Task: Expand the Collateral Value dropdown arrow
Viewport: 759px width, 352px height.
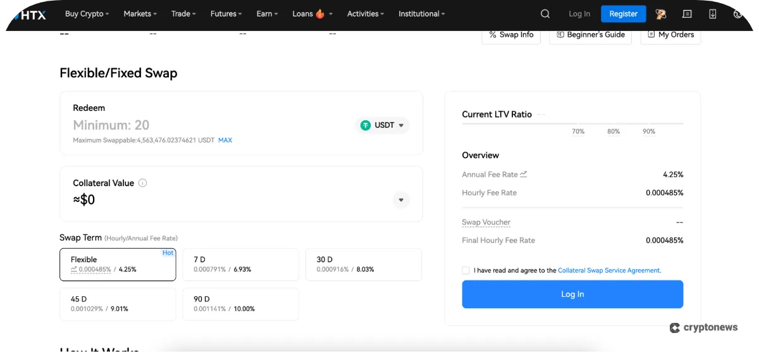Action: point(401,201)
